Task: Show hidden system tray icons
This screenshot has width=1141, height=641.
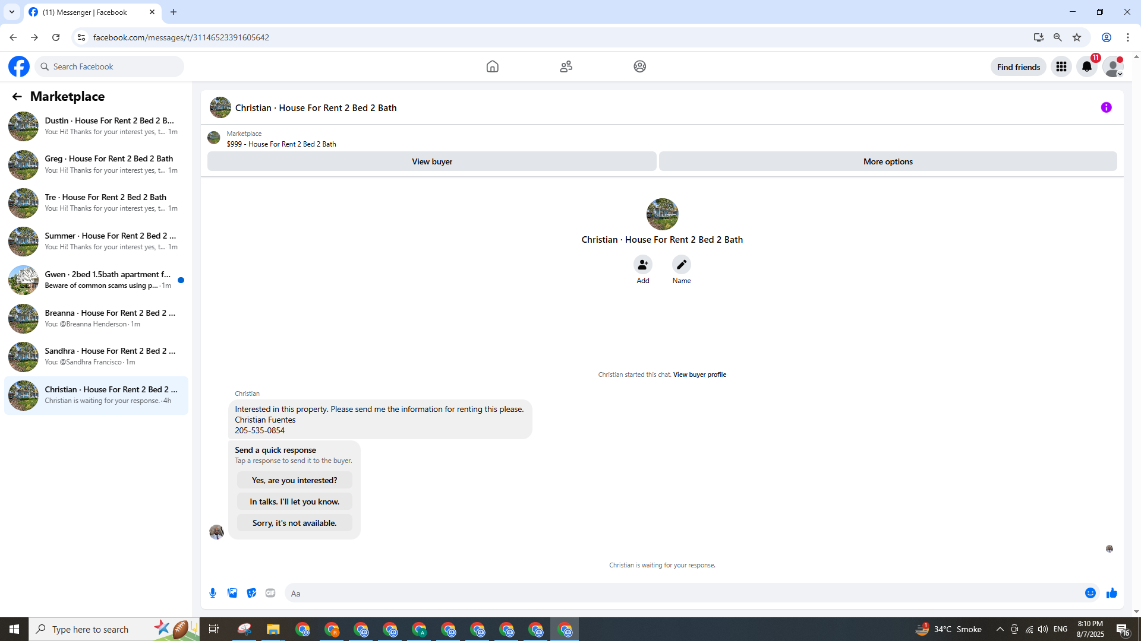Action: click(x=1000, y=629)
